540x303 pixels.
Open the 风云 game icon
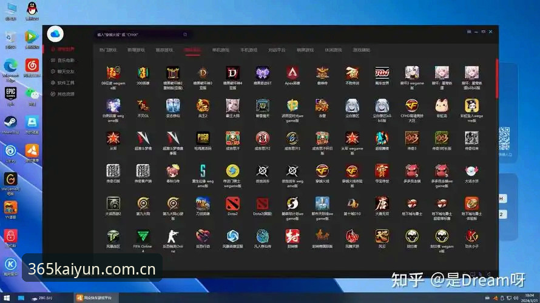tap(382, 236)
